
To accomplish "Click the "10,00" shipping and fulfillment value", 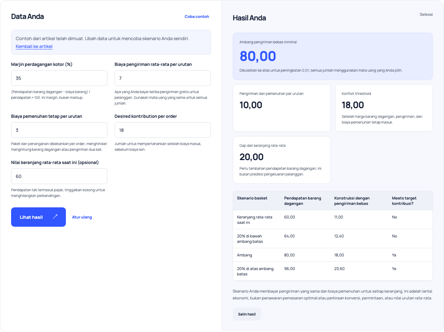I will (x=251, y=105).
